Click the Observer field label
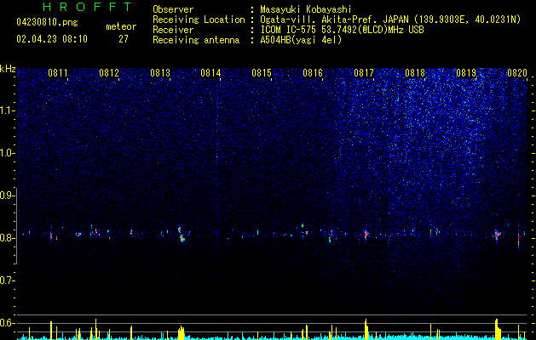 point(173,9)
